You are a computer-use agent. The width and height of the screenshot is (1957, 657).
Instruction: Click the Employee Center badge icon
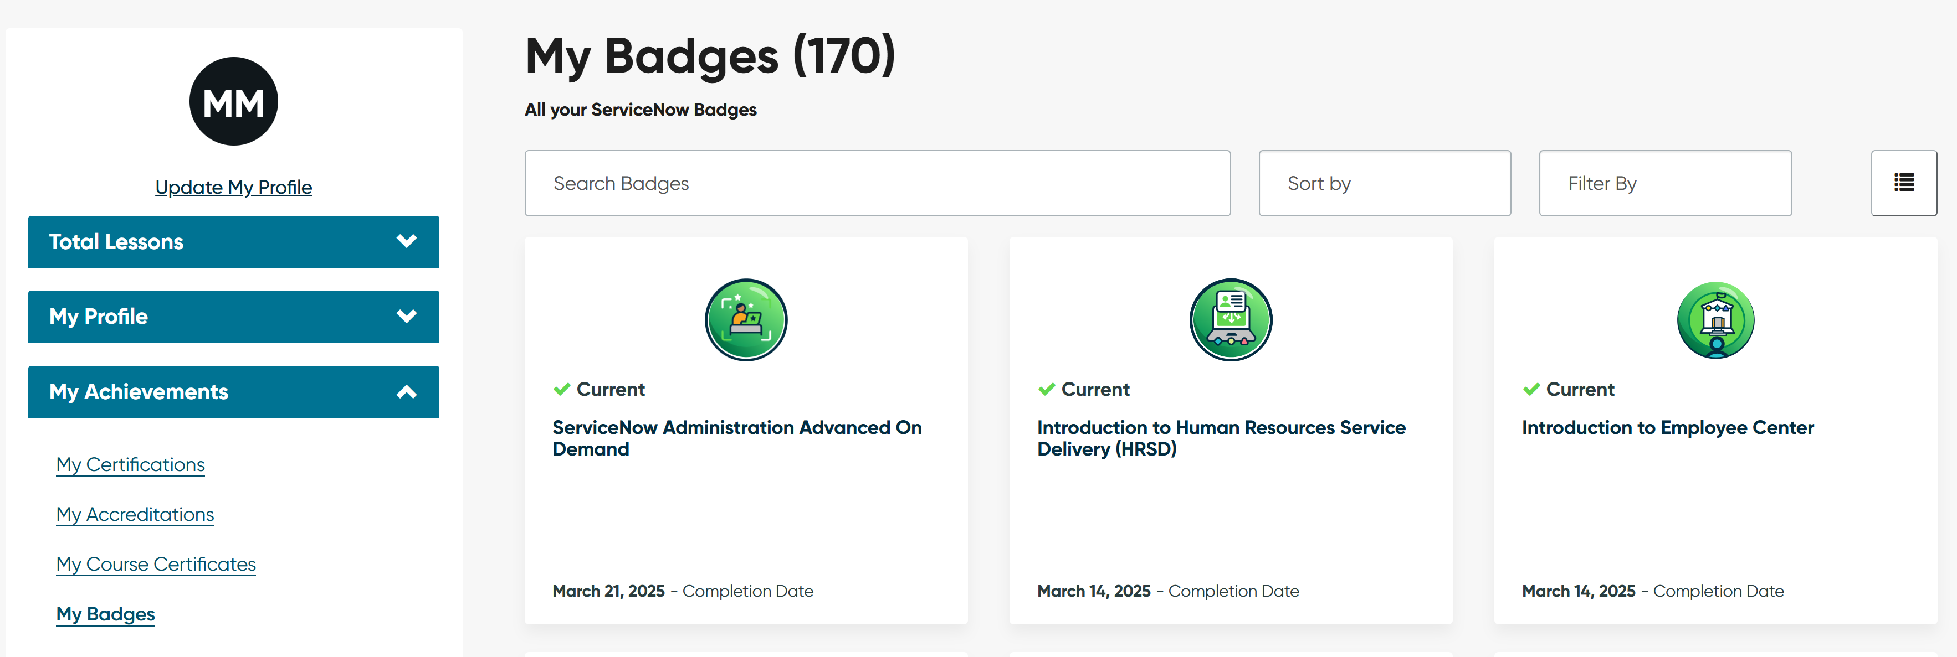(x=1715, y=320)
